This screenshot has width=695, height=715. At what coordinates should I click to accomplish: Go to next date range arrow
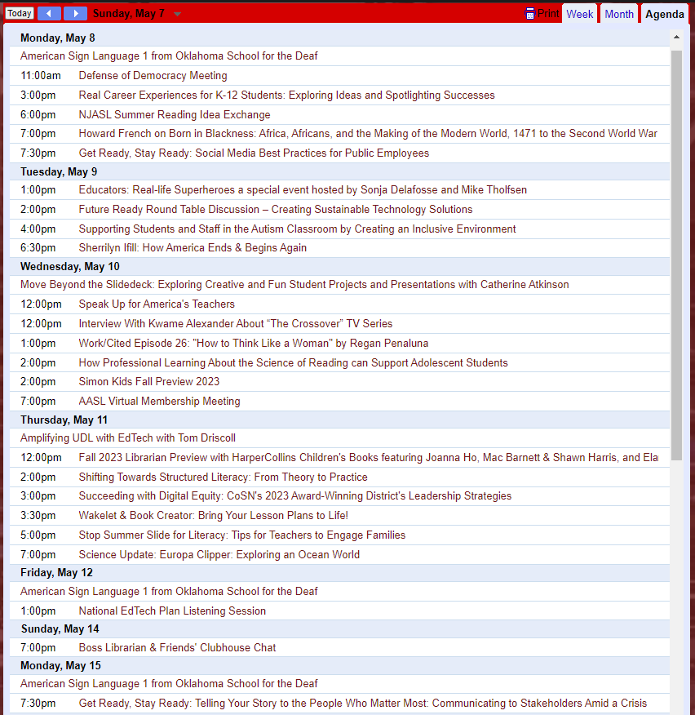coord(75,13)
